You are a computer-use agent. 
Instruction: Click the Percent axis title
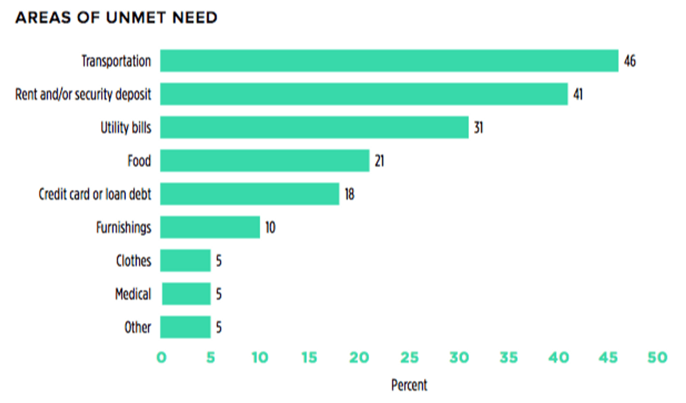(x=409, y=385)
